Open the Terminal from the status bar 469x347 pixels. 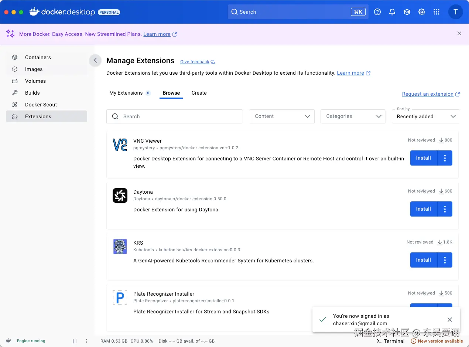pos(390,341)
